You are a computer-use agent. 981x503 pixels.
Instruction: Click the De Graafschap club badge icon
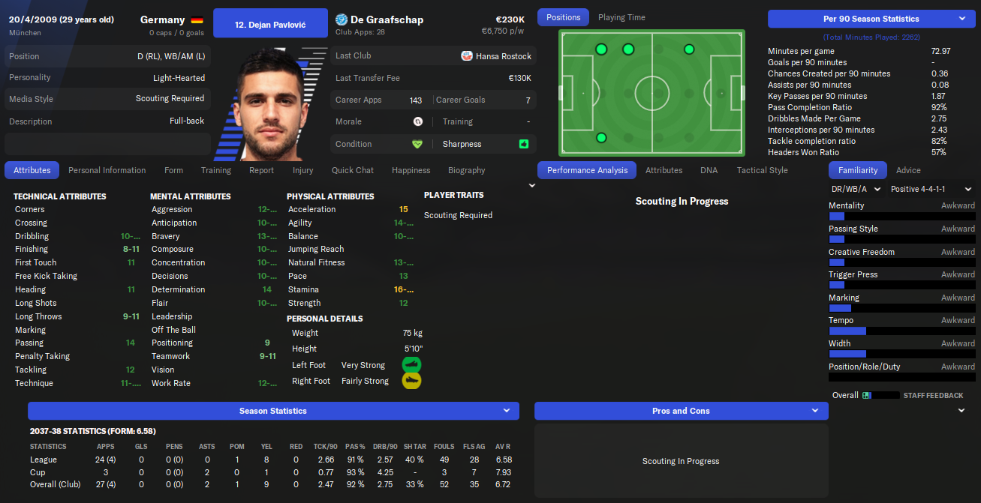pos(342,19)
